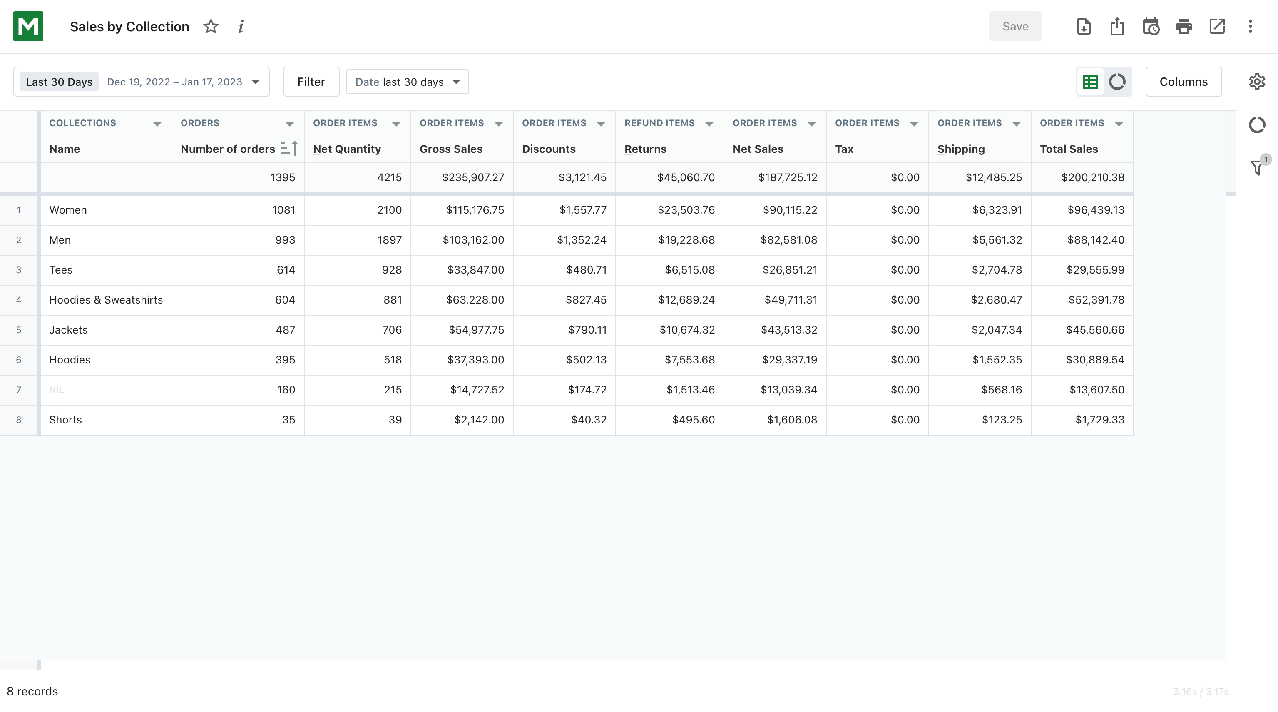Click the filter settings gear icon
Image resolution: width=1278 pixels, height=712 pixels.
tap(1257, 82)
